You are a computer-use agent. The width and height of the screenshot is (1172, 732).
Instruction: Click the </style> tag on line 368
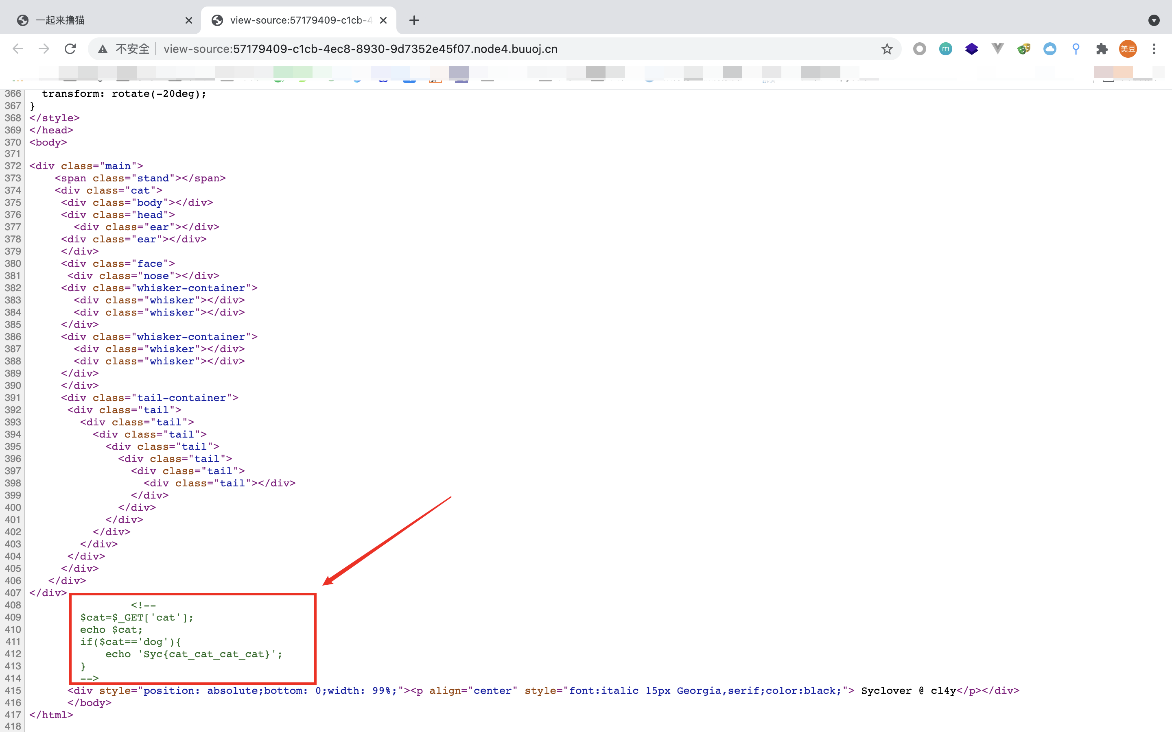[x=54, y=118]
